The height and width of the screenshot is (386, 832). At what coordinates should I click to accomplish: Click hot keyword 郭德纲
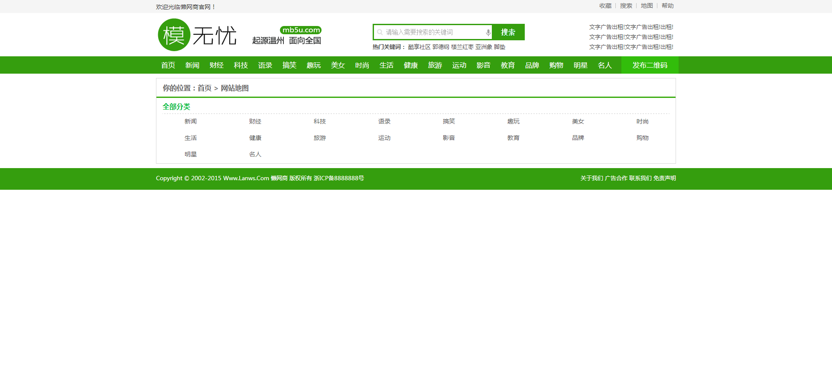(441, 47)
